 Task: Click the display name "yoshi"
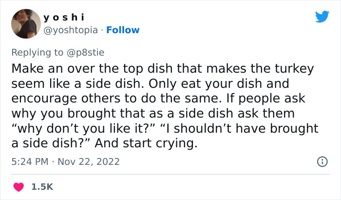pos(64,17)
